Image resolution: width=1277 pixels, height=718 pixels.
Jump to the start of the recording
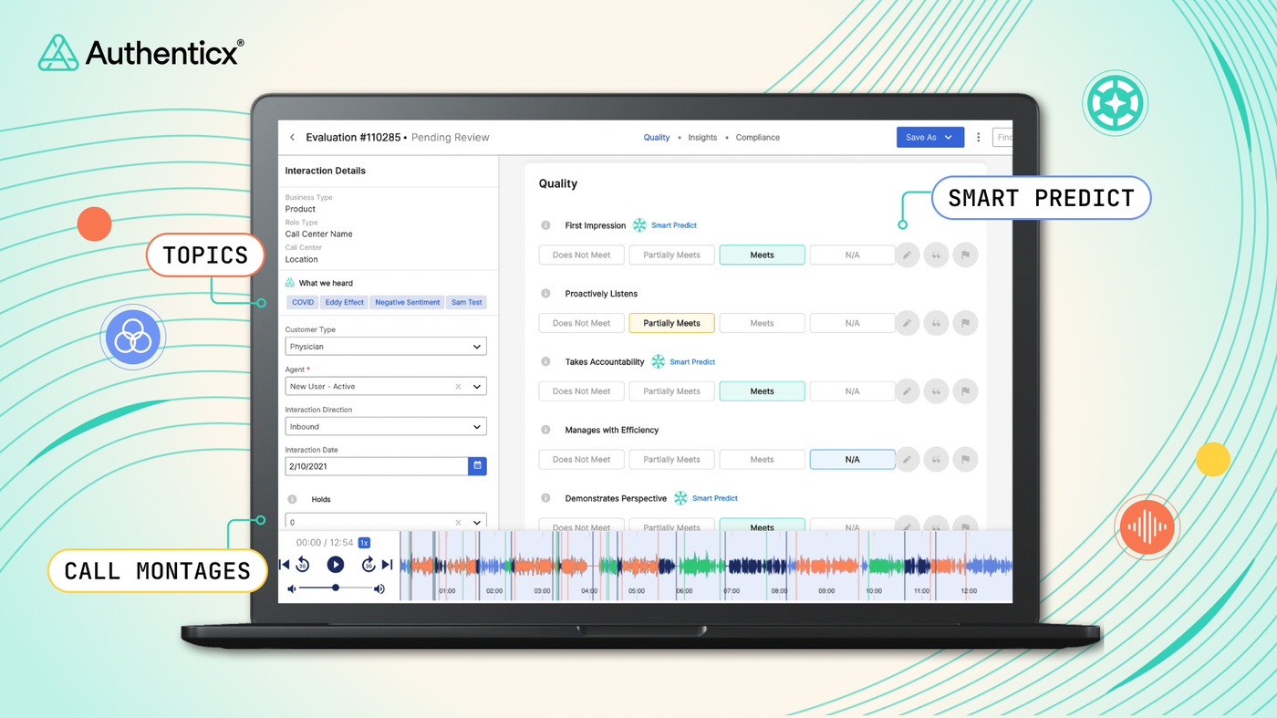coord(285,565)
